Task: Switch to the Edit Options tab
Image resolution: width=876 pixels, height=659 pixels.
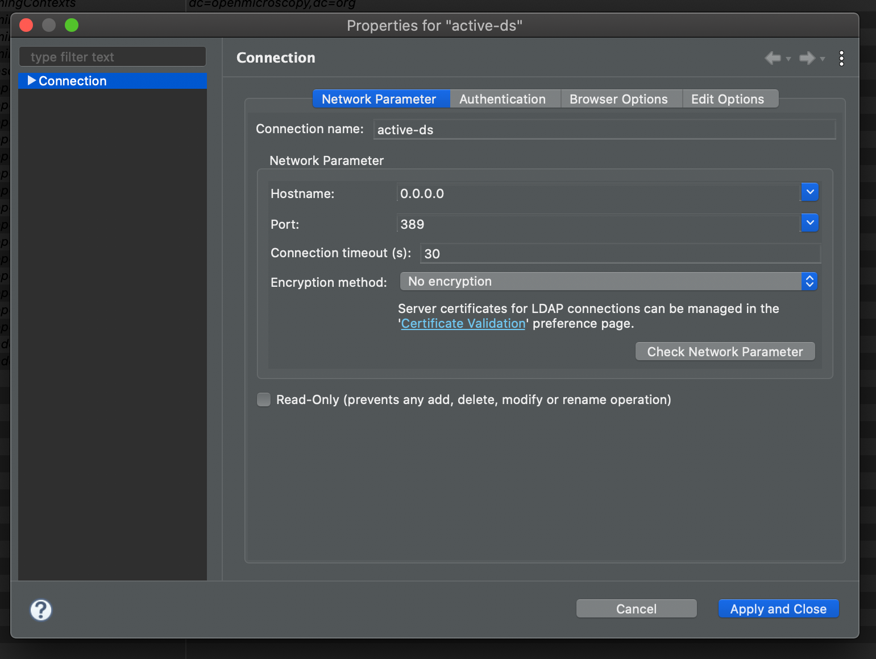Action: point(730,99)
